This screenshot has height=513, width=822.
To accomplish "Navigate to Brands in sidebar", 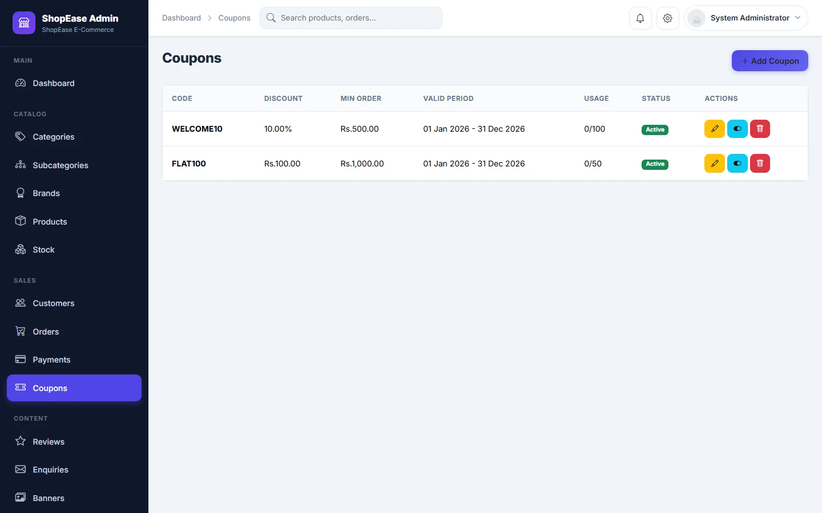I will [74, 193].
